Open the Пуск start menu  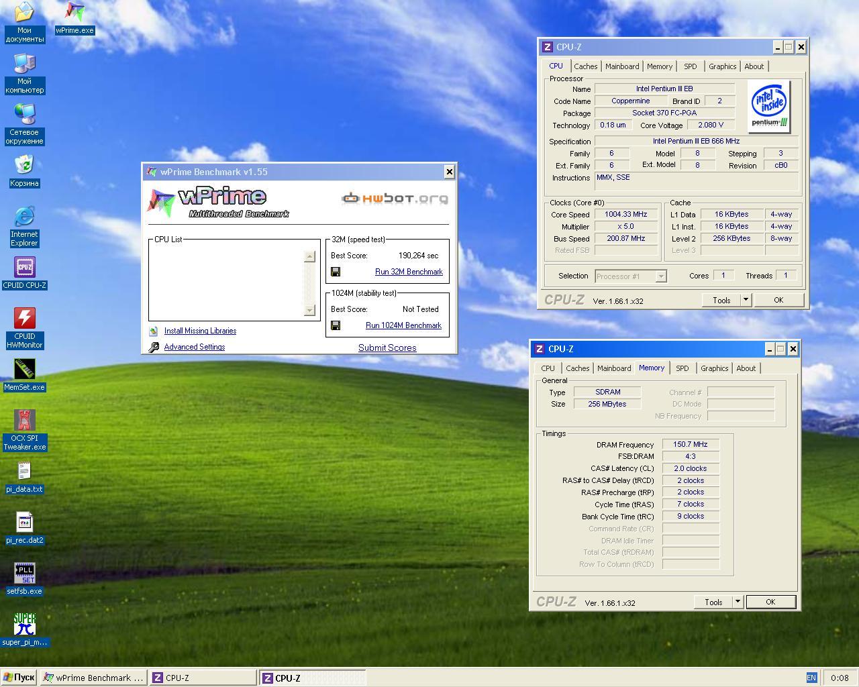(x=19, y=678)
